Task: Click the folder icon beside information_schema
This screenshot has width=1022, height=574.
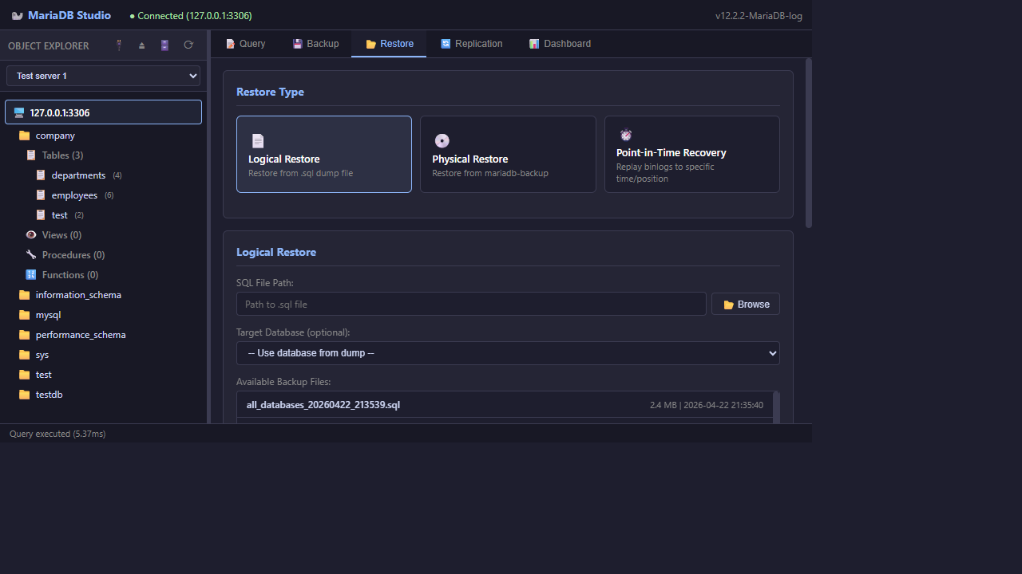Action: pos(24,295)
